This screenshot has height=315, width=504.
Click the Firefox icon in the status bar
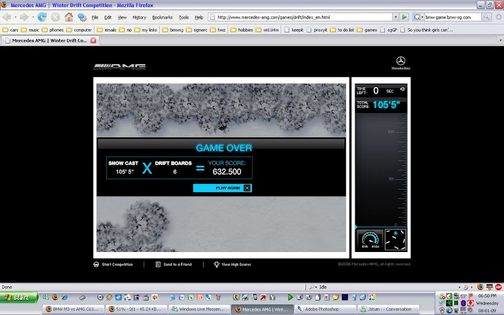click(x=480, y=287)
